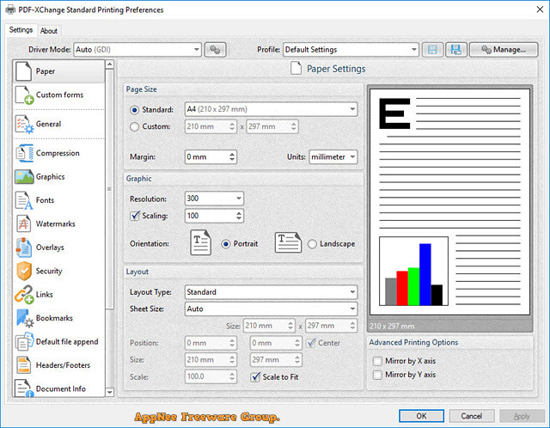
Task: Choose the Landscape radio button
Action: (x=312, y=244)
